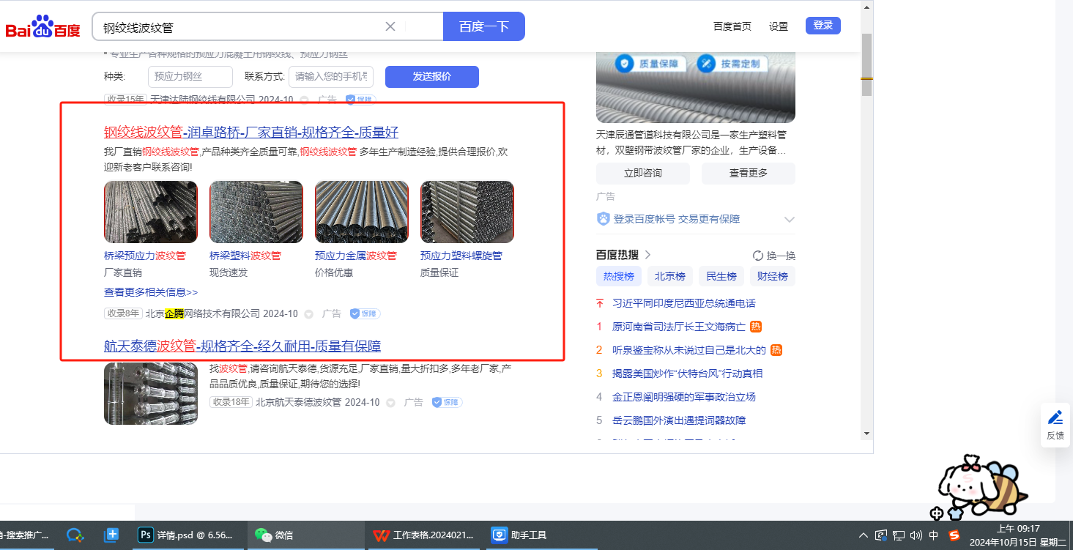Click the 热 badge after 听泉鉴宝
The height and width of the screenshot is (550, 1073).
click(776, 350)
